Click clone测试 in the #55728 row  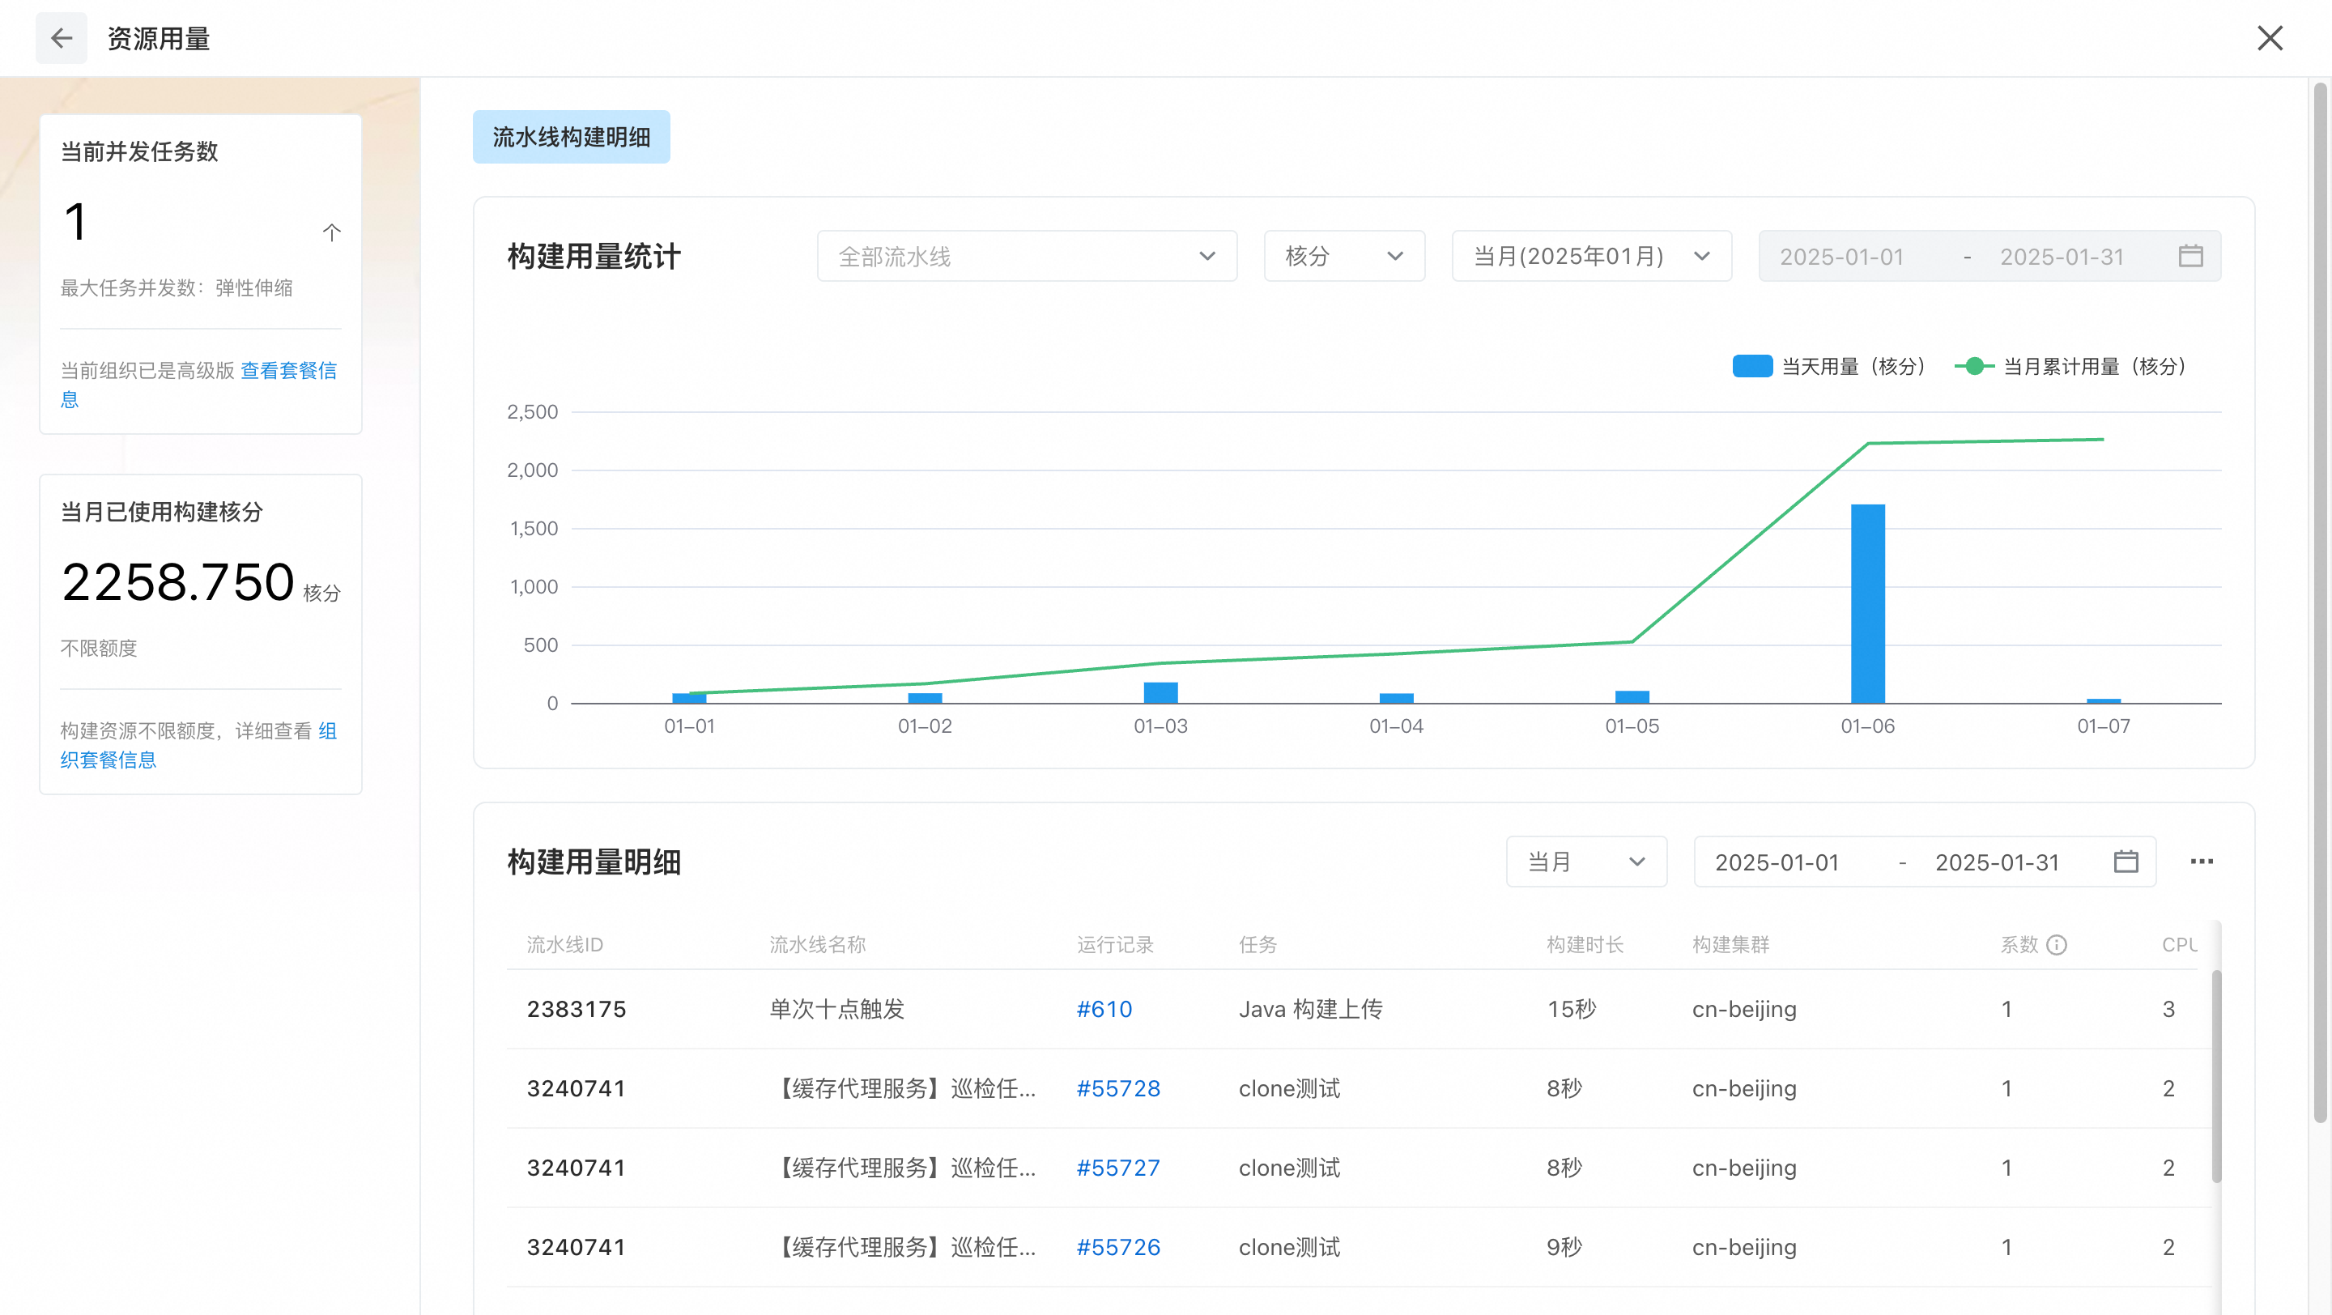[x=1289, y=1089]
